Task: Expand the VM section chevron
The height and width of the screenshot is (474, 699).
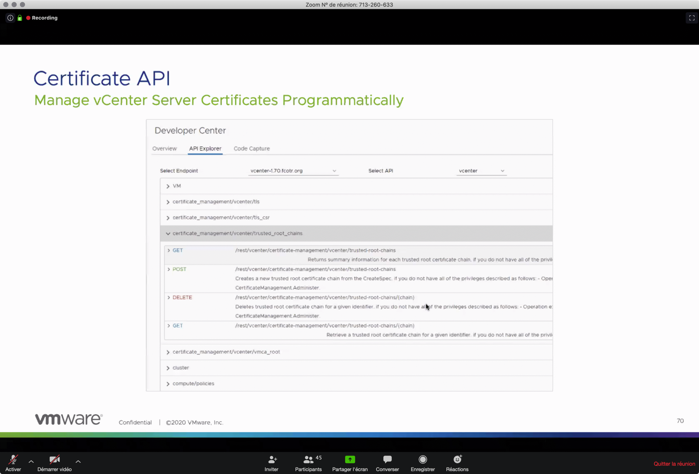Action: point(168,186)
